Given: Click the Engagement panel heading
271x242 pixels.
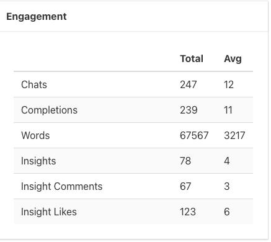Looking at the screenshot, I should (37, 17).
